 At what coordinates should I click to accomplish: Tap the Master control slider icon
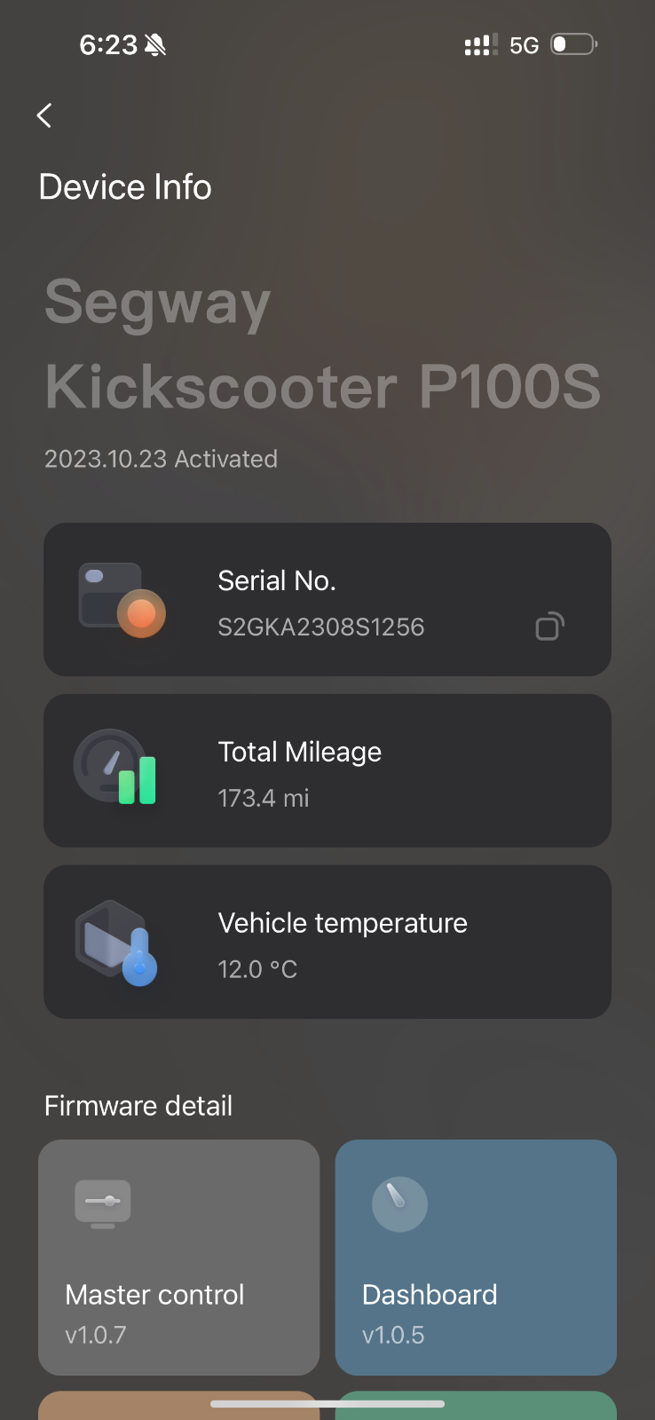(103, 1203)
